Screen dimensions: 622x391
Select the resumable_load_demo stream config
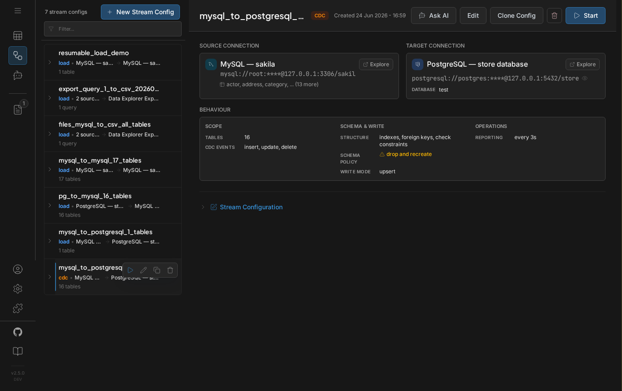click(x=113, y=62)
